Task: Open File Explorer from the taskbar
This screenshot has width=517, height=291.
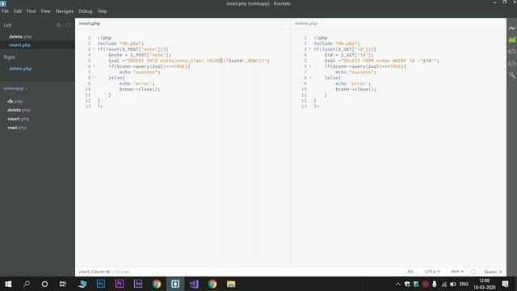Action: point(231,284)
